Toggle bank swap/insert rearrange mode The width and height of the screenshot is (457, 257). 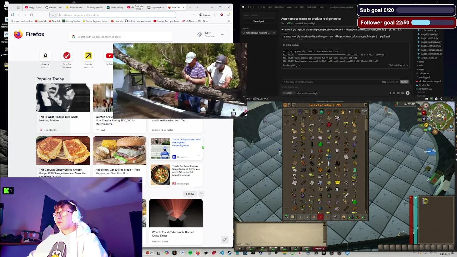[x=286, y=217]
